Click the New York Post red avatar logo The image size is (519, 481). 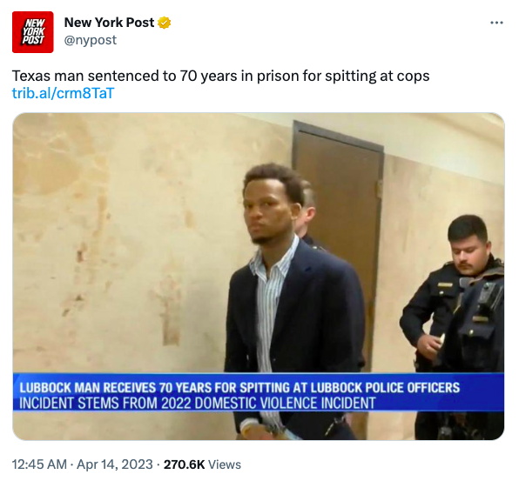(x=33, y=32)
